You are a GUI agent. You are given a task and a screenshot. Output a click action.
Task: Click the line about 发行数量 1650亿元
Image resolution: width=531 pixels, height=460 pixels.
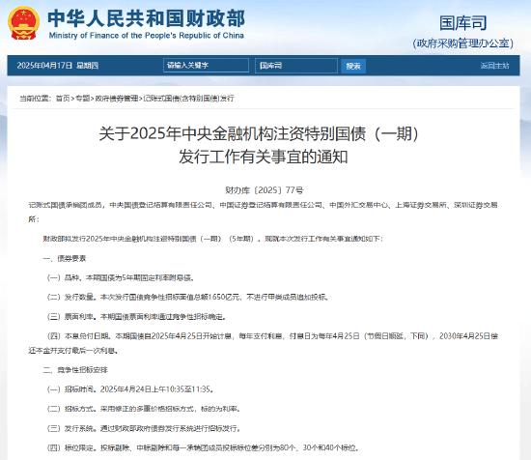click(x=187, y=297)
